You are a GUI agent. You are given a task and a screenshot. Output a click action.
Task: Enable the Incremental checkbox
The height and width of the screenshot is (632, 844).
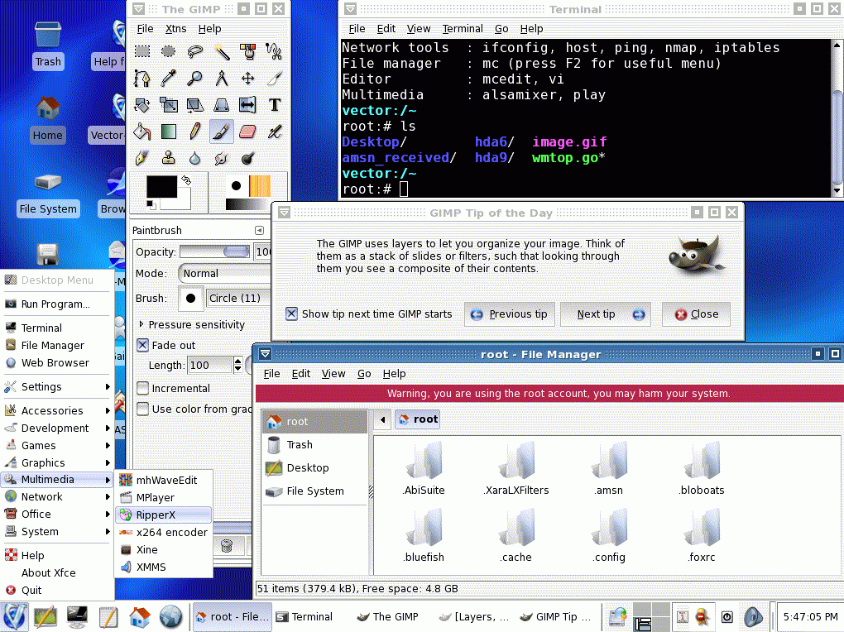[x=142, y=388]
